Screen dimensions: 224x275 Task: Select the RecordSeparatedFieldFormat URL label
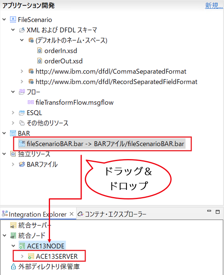click(116, 82)
